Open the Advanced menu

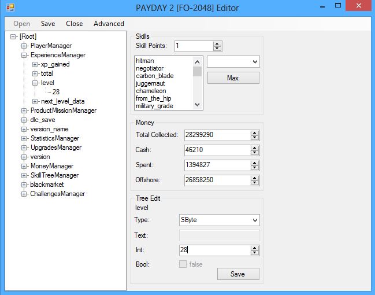coord(109,24)
